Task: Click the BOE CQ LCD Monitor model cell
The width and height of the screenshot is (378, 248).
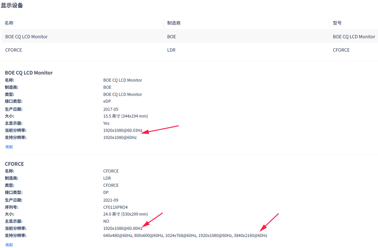Action: click(x=354, y=37)
